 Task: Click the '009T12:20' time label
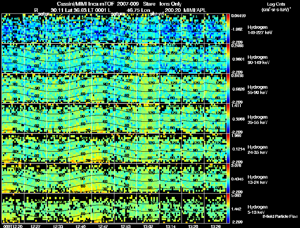click(x=13, y=226)
